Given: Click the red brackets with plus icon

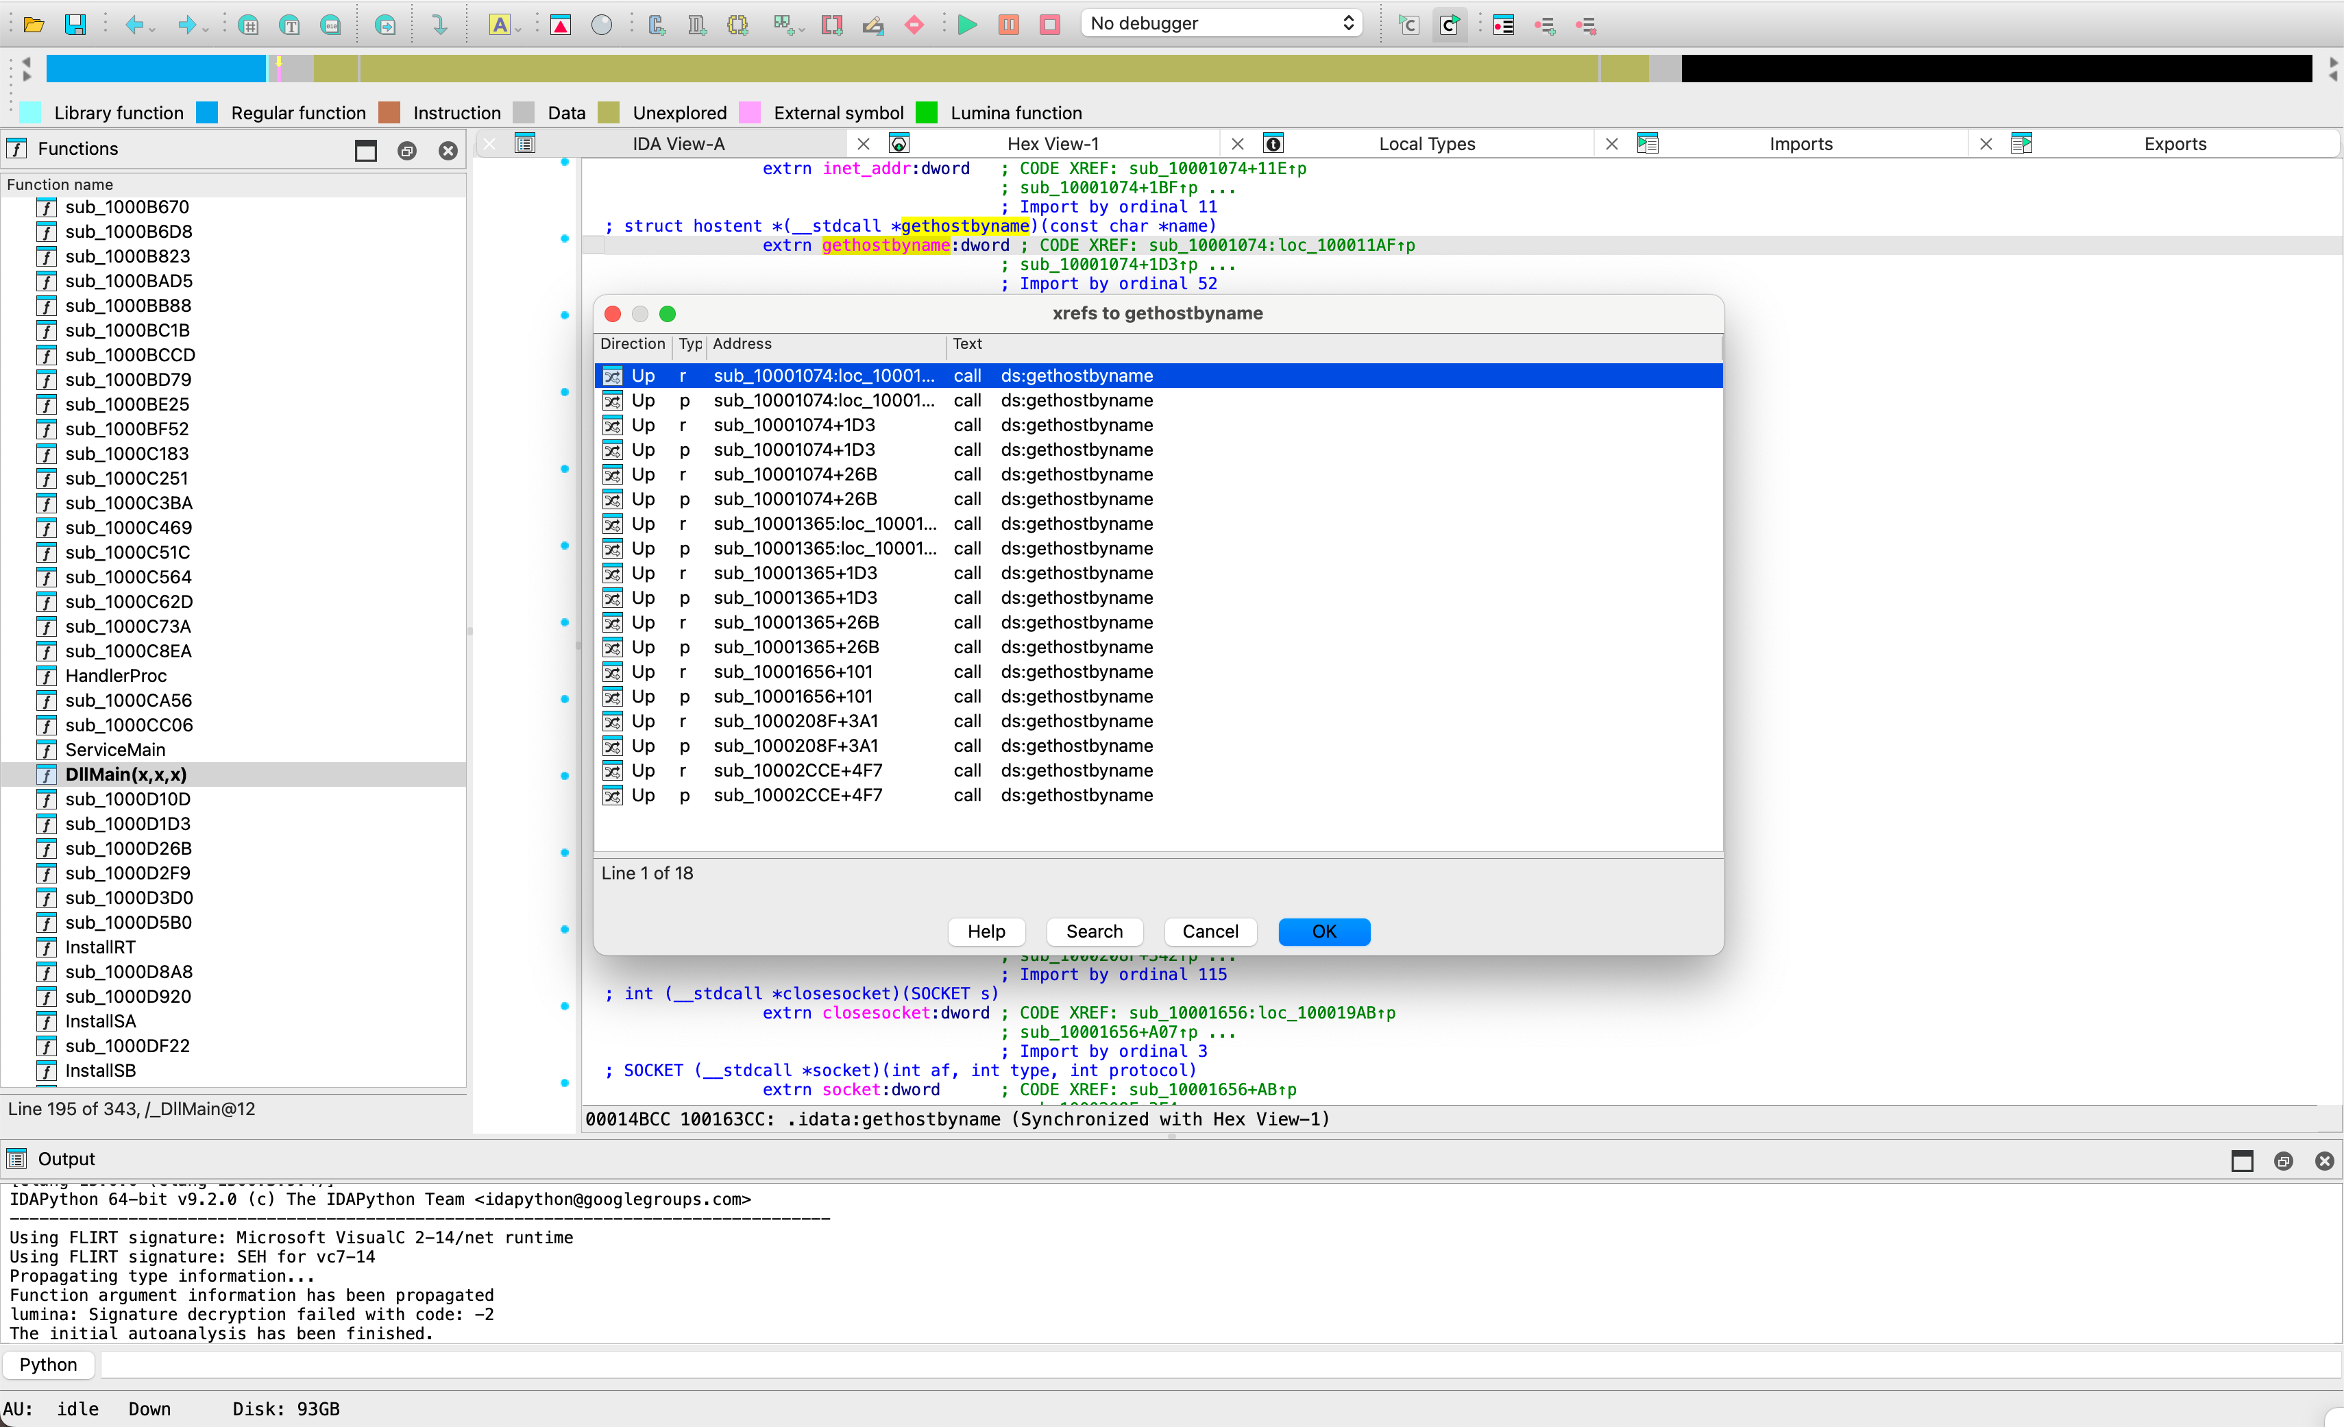Looking at the screenshot, I should (x=832, y=25).
